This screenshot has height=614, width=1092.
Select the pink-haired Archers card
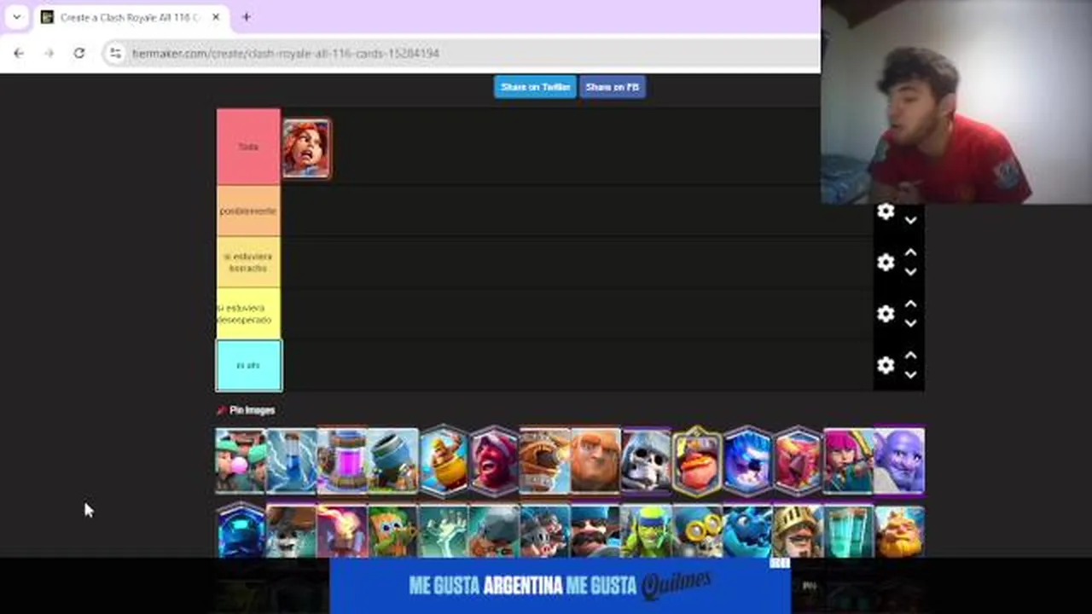(849, 460)
